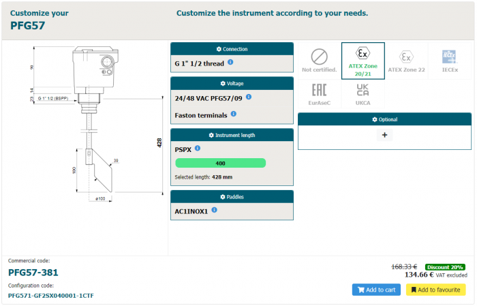Expand the Optional section with plus

click(384, 135)
